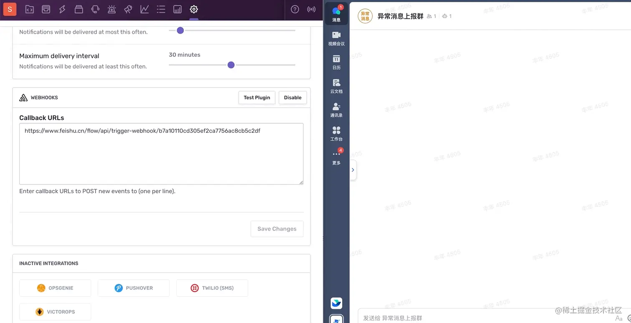Image resolution: width=631 pixels, height=323 pixels.
Task: Open the What's New broadcast icon
Action: (311, 9)
